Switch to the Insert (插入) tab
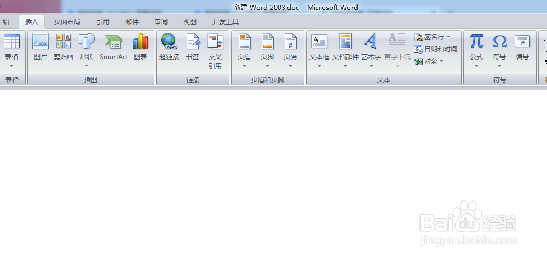This screenshot has width=547, height=259. coord(31,22)
